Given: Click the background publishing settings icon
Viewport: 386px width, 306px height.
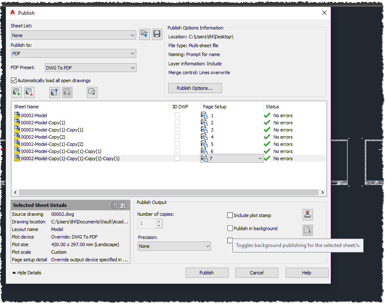Looking at the screenshot, I should pos(308,230).
